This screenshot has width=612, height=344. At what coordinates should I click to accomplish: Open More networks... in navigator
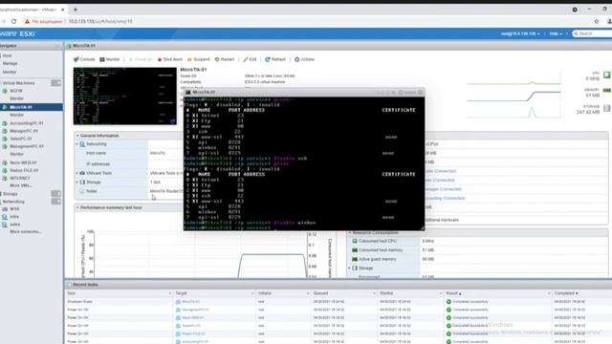pyautogui.click(x=26, y=231)
